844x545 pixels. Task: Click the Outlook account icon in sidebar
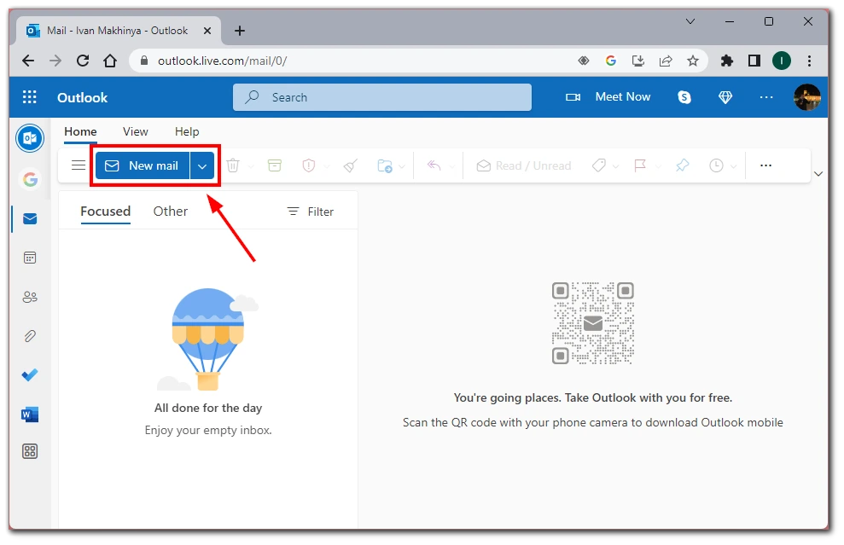pyautogui.click(x=30, y=139)
